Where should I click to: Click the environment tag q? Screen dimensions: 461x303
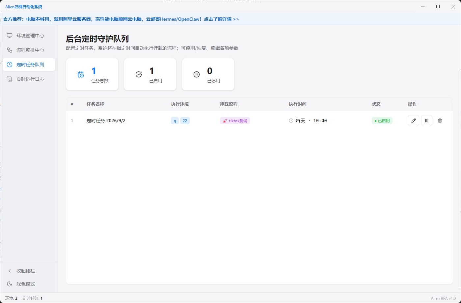[175, 121]
